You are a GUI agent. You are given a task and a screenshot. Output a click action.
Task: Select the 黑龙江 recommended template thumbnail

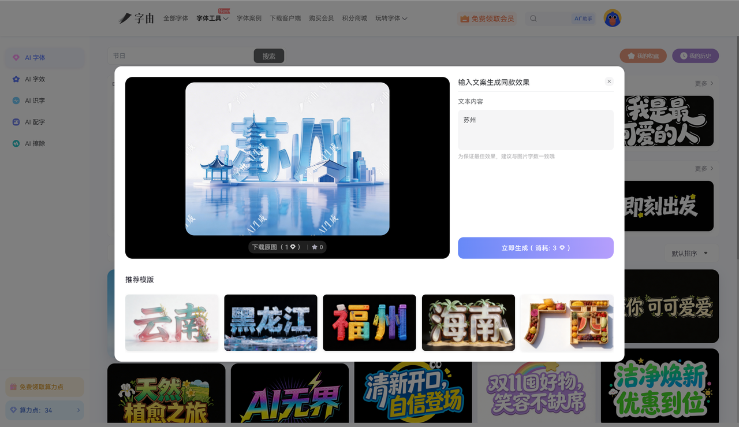271,322
